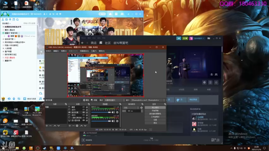Pop out the Sources dock panel
The width and height of the screenshot is (269, 151).
point(89,104)
